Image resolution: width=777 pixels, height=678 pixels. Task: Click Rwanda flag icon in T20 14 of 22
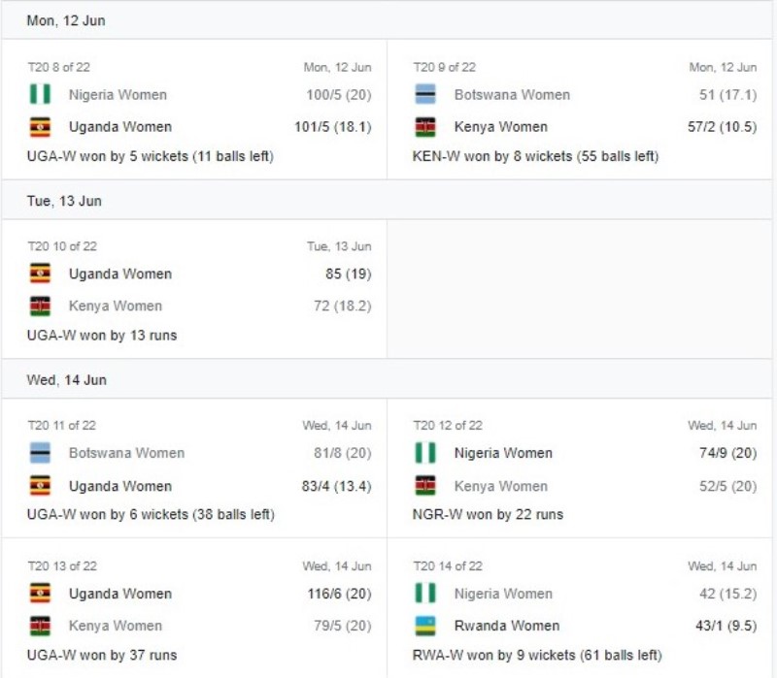point(425,626)
